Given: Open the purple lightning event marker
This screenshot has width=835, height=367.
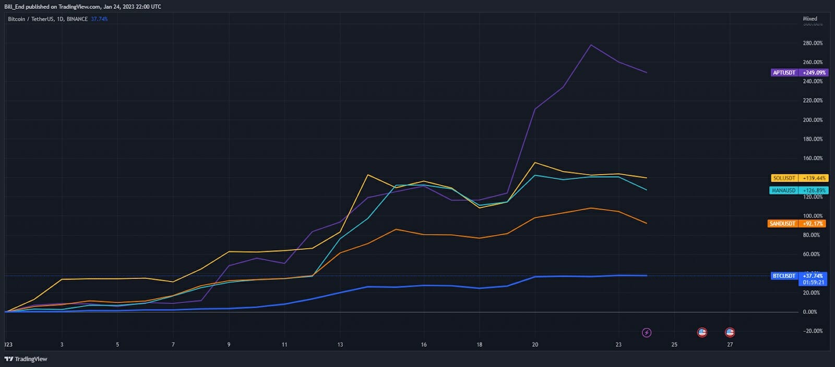Looking at the screenshot, I should (647, 333).
